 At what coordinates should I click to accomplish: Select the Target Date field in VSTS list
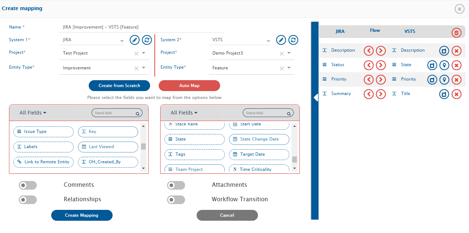pos(259,155)
